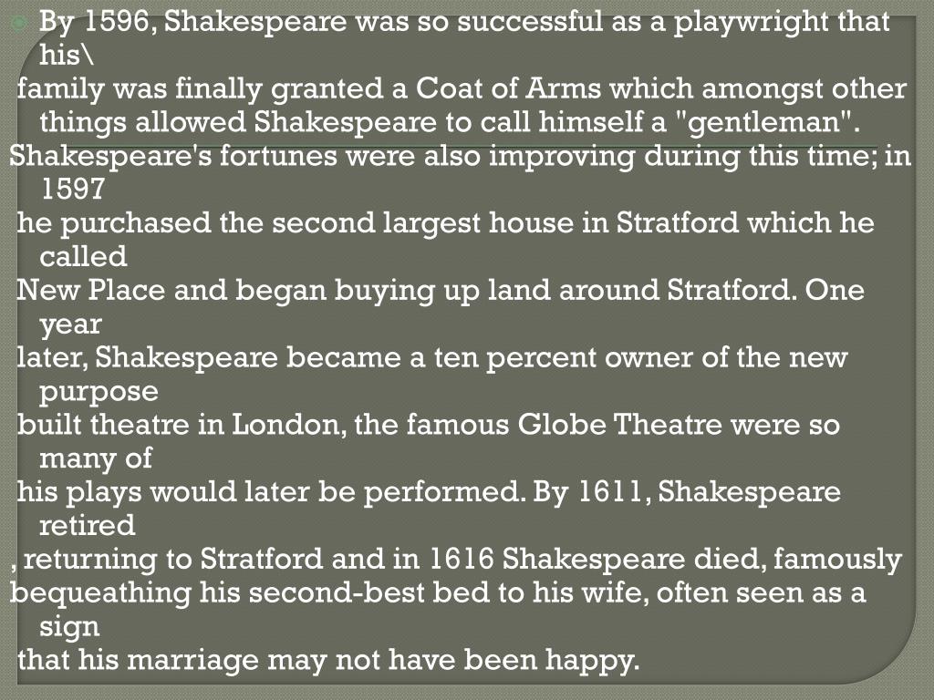The height and width of the screenshot is (700, 934).
Task: Click the stray "his\" text
Action: [67, 55]
